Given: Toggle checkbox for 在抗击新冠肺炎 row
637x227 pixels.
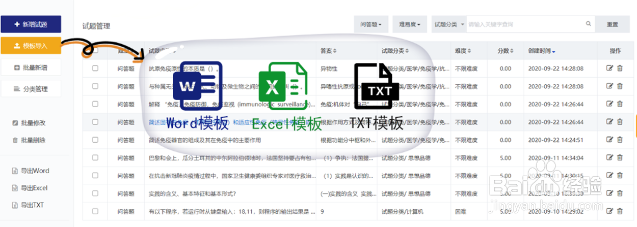Looking at the screenshot, I should click(95, 175).
